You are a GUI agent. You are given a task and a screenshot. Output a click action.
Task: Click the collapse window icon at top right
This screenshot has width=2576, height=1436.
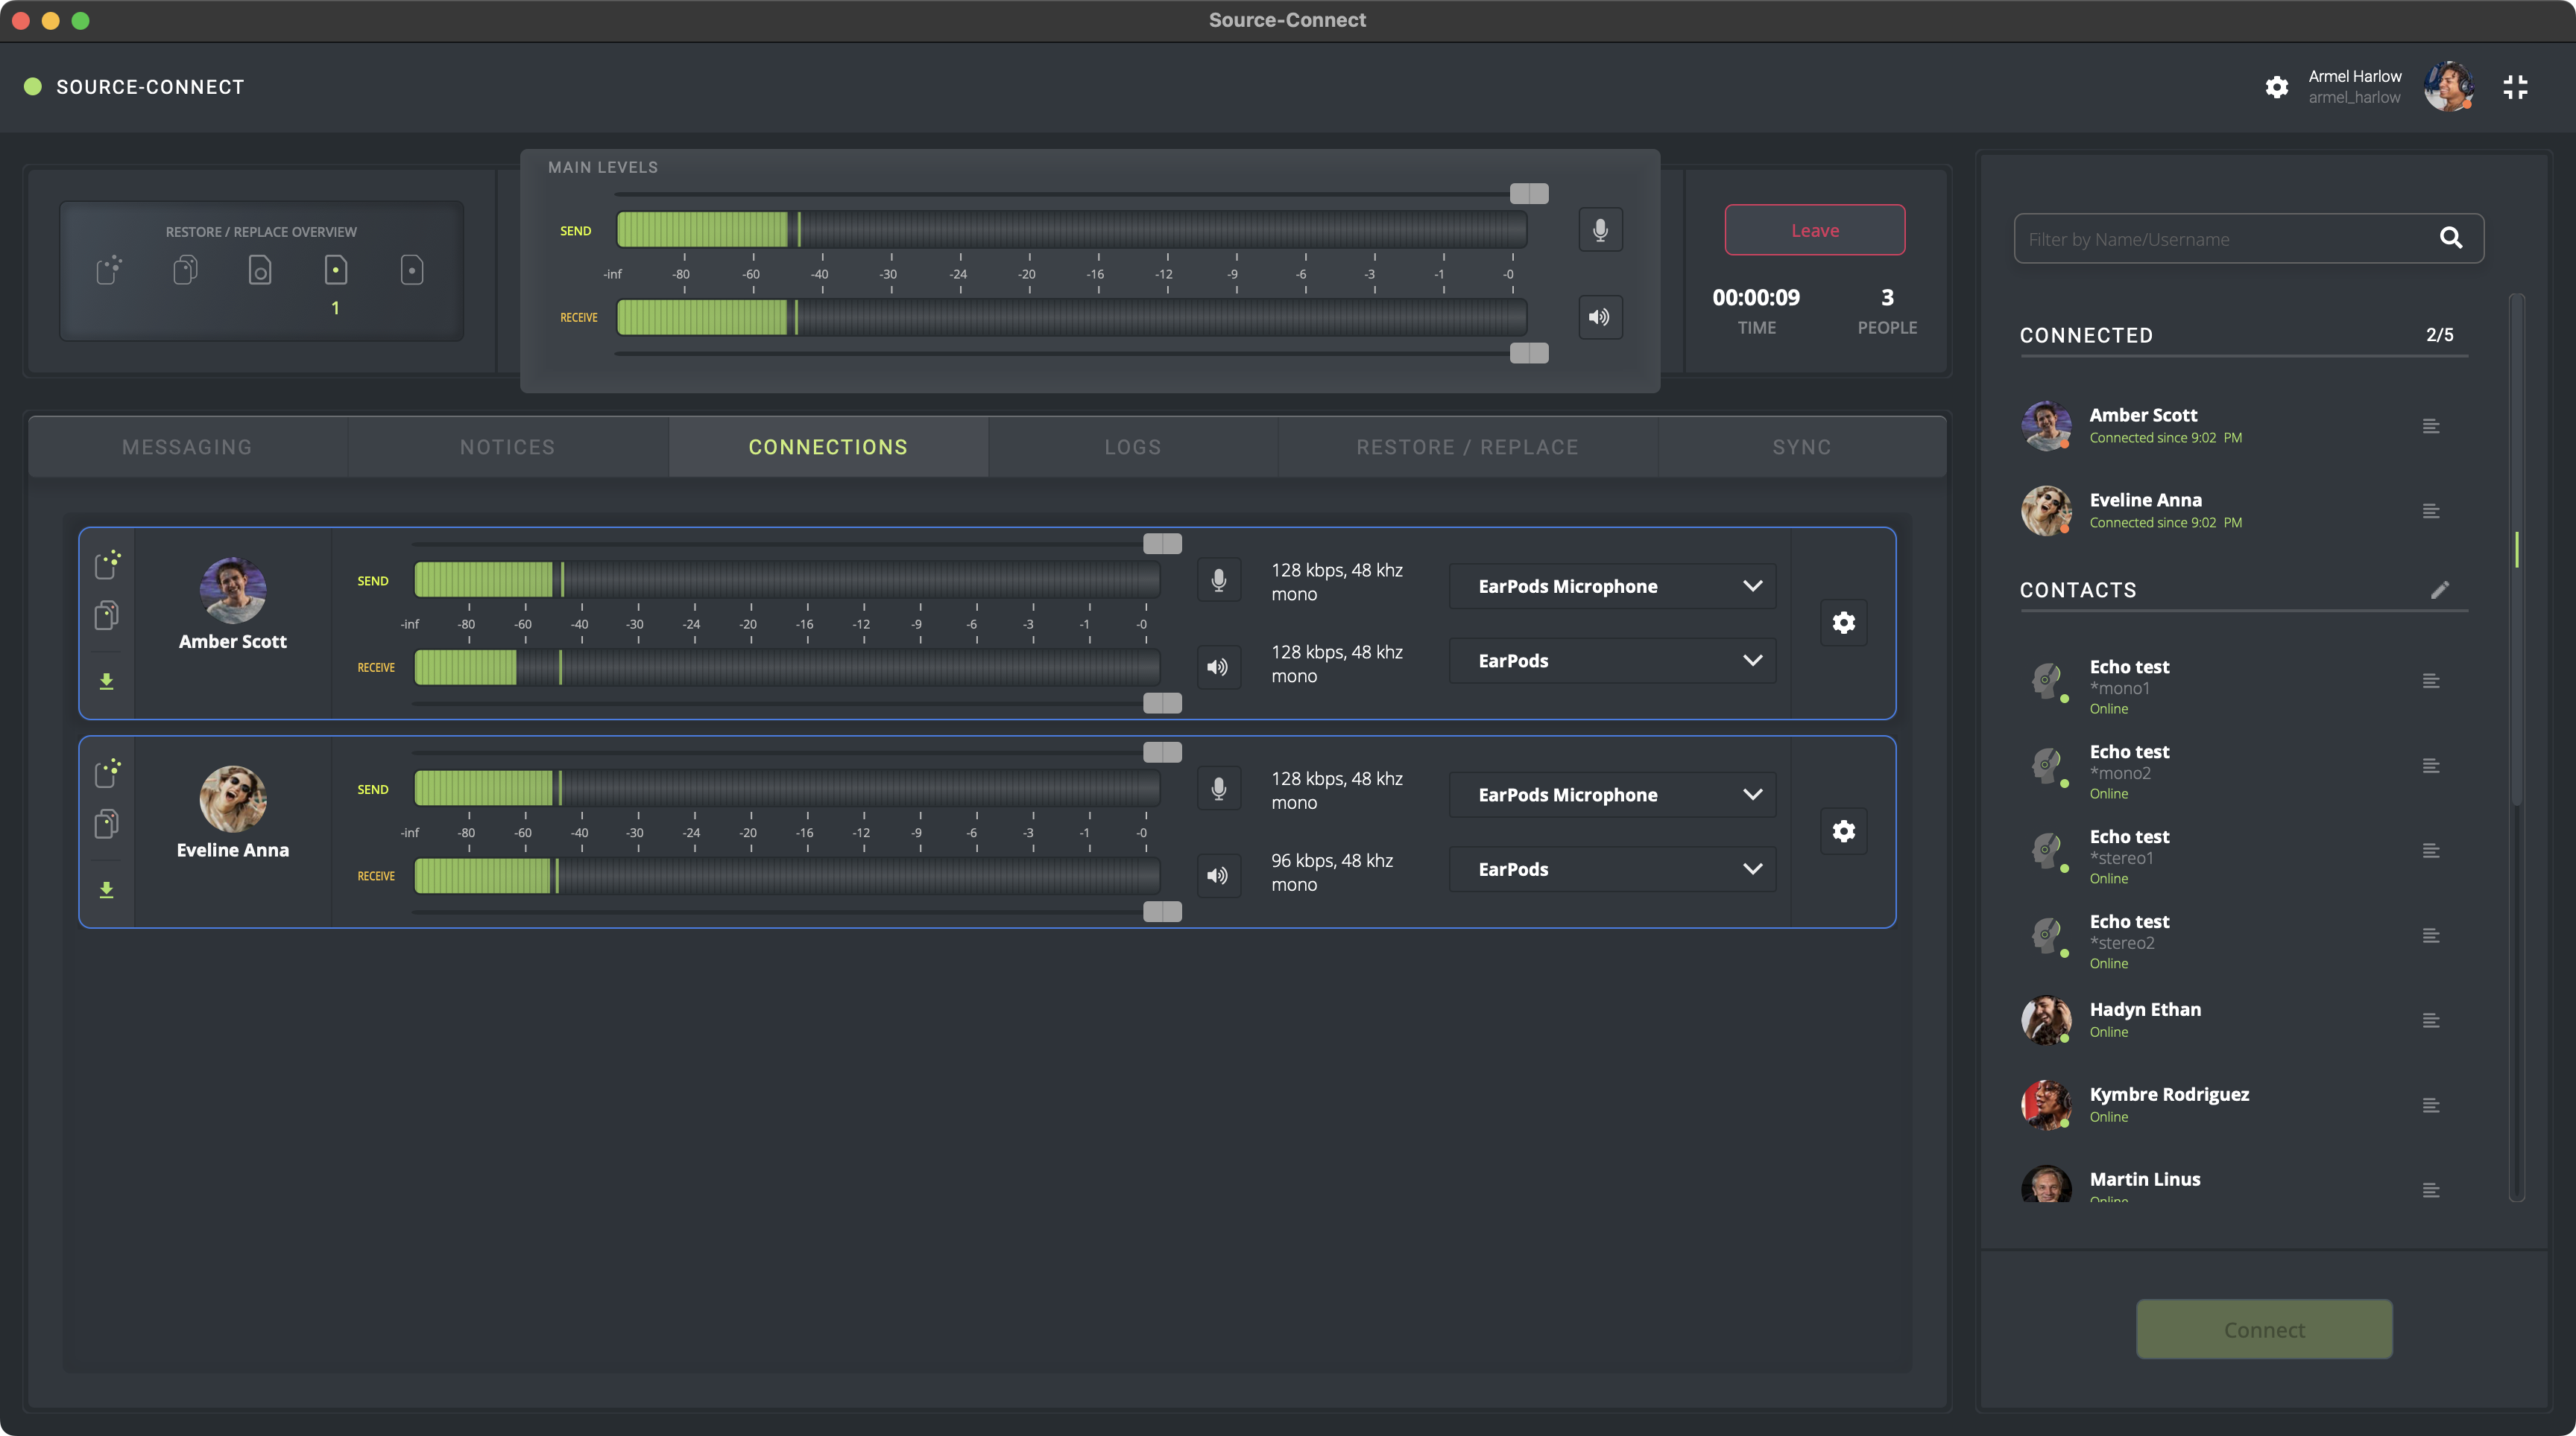click(2515, 87)
